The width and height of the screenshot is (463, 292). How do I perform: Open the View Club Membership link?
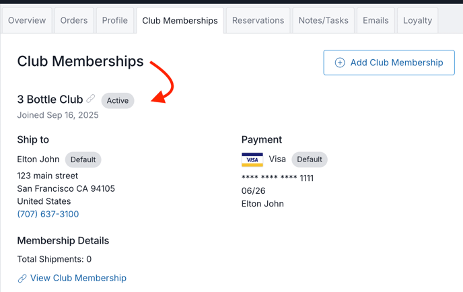click(78, 278)
